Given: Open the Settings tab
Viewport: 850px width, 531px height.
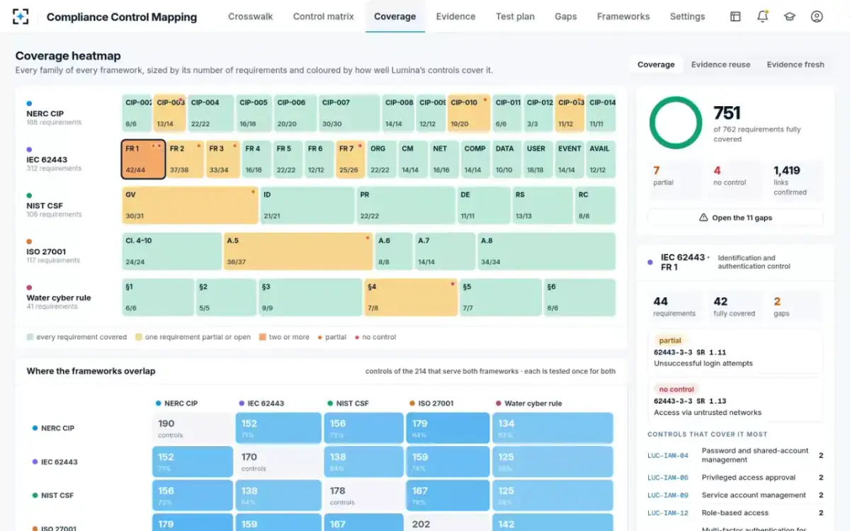Looking at the screenshot, I should click(687, 16).
